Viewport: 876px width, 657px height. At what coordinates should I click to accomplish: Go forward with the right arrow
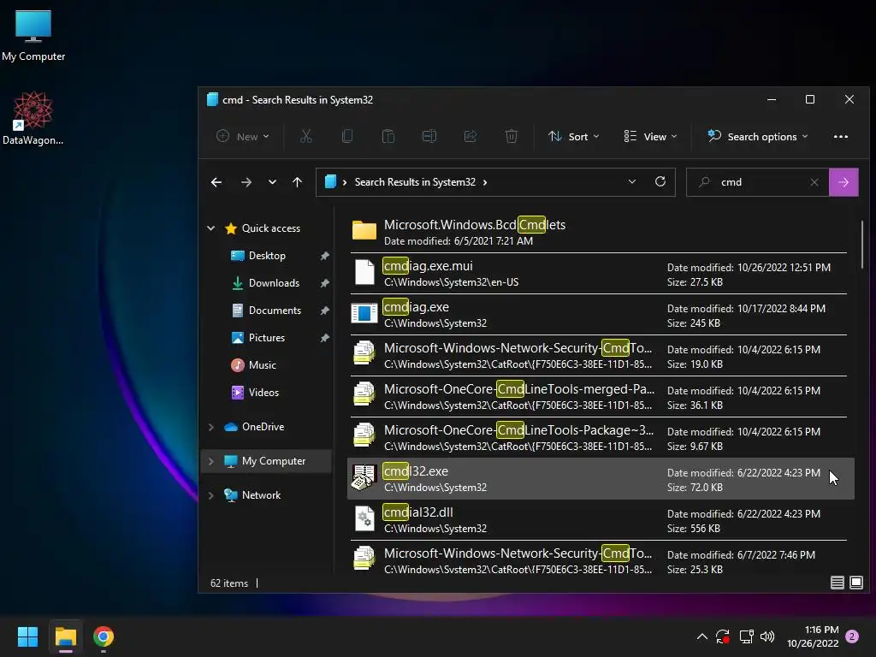point(246,182)
